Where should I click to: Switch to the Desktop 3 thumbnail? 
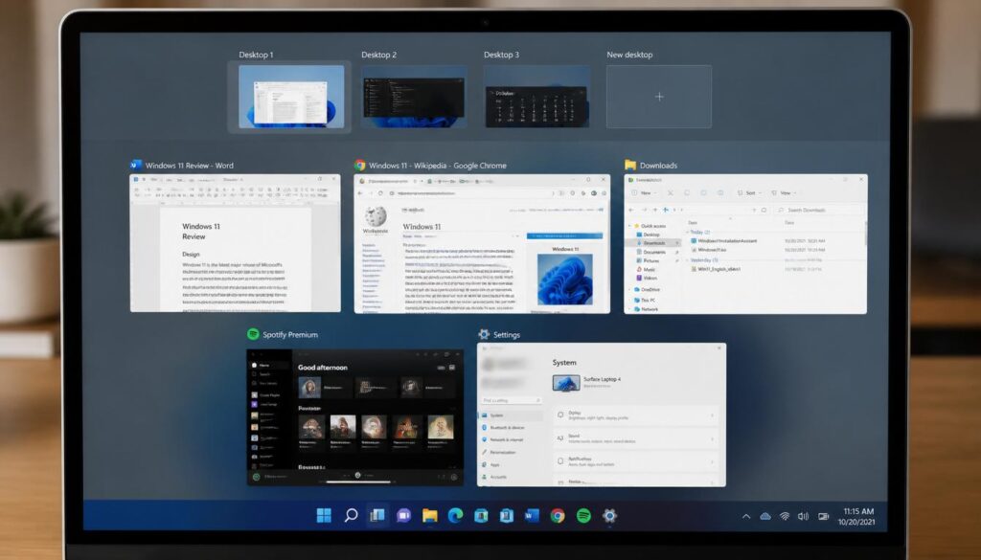(536, 97)
